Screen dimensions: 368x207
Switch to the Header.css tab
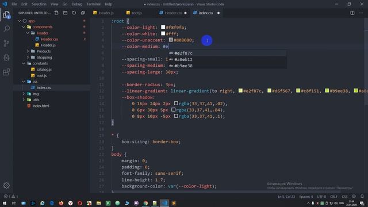pyautogui.click(x=173, y=13)
